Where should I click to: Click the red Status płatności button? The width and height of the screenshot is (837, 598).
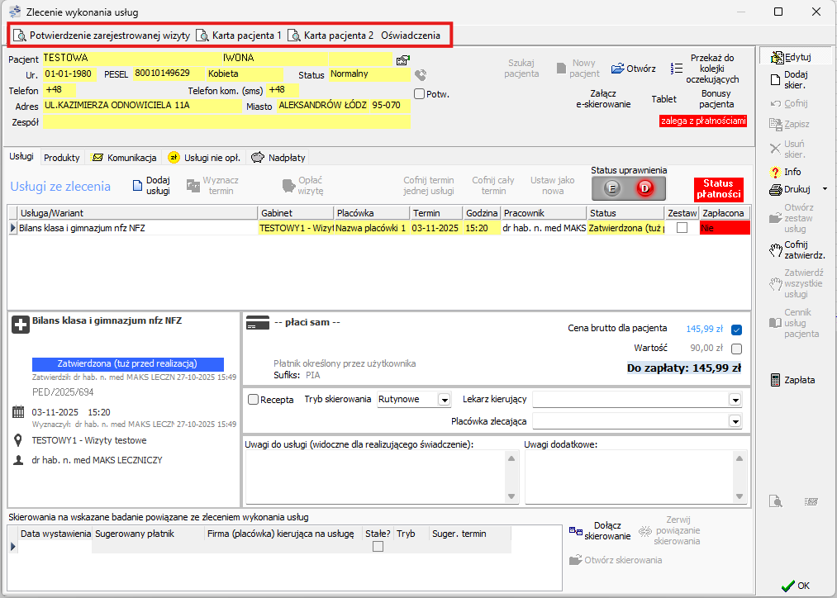pos(718,188)
